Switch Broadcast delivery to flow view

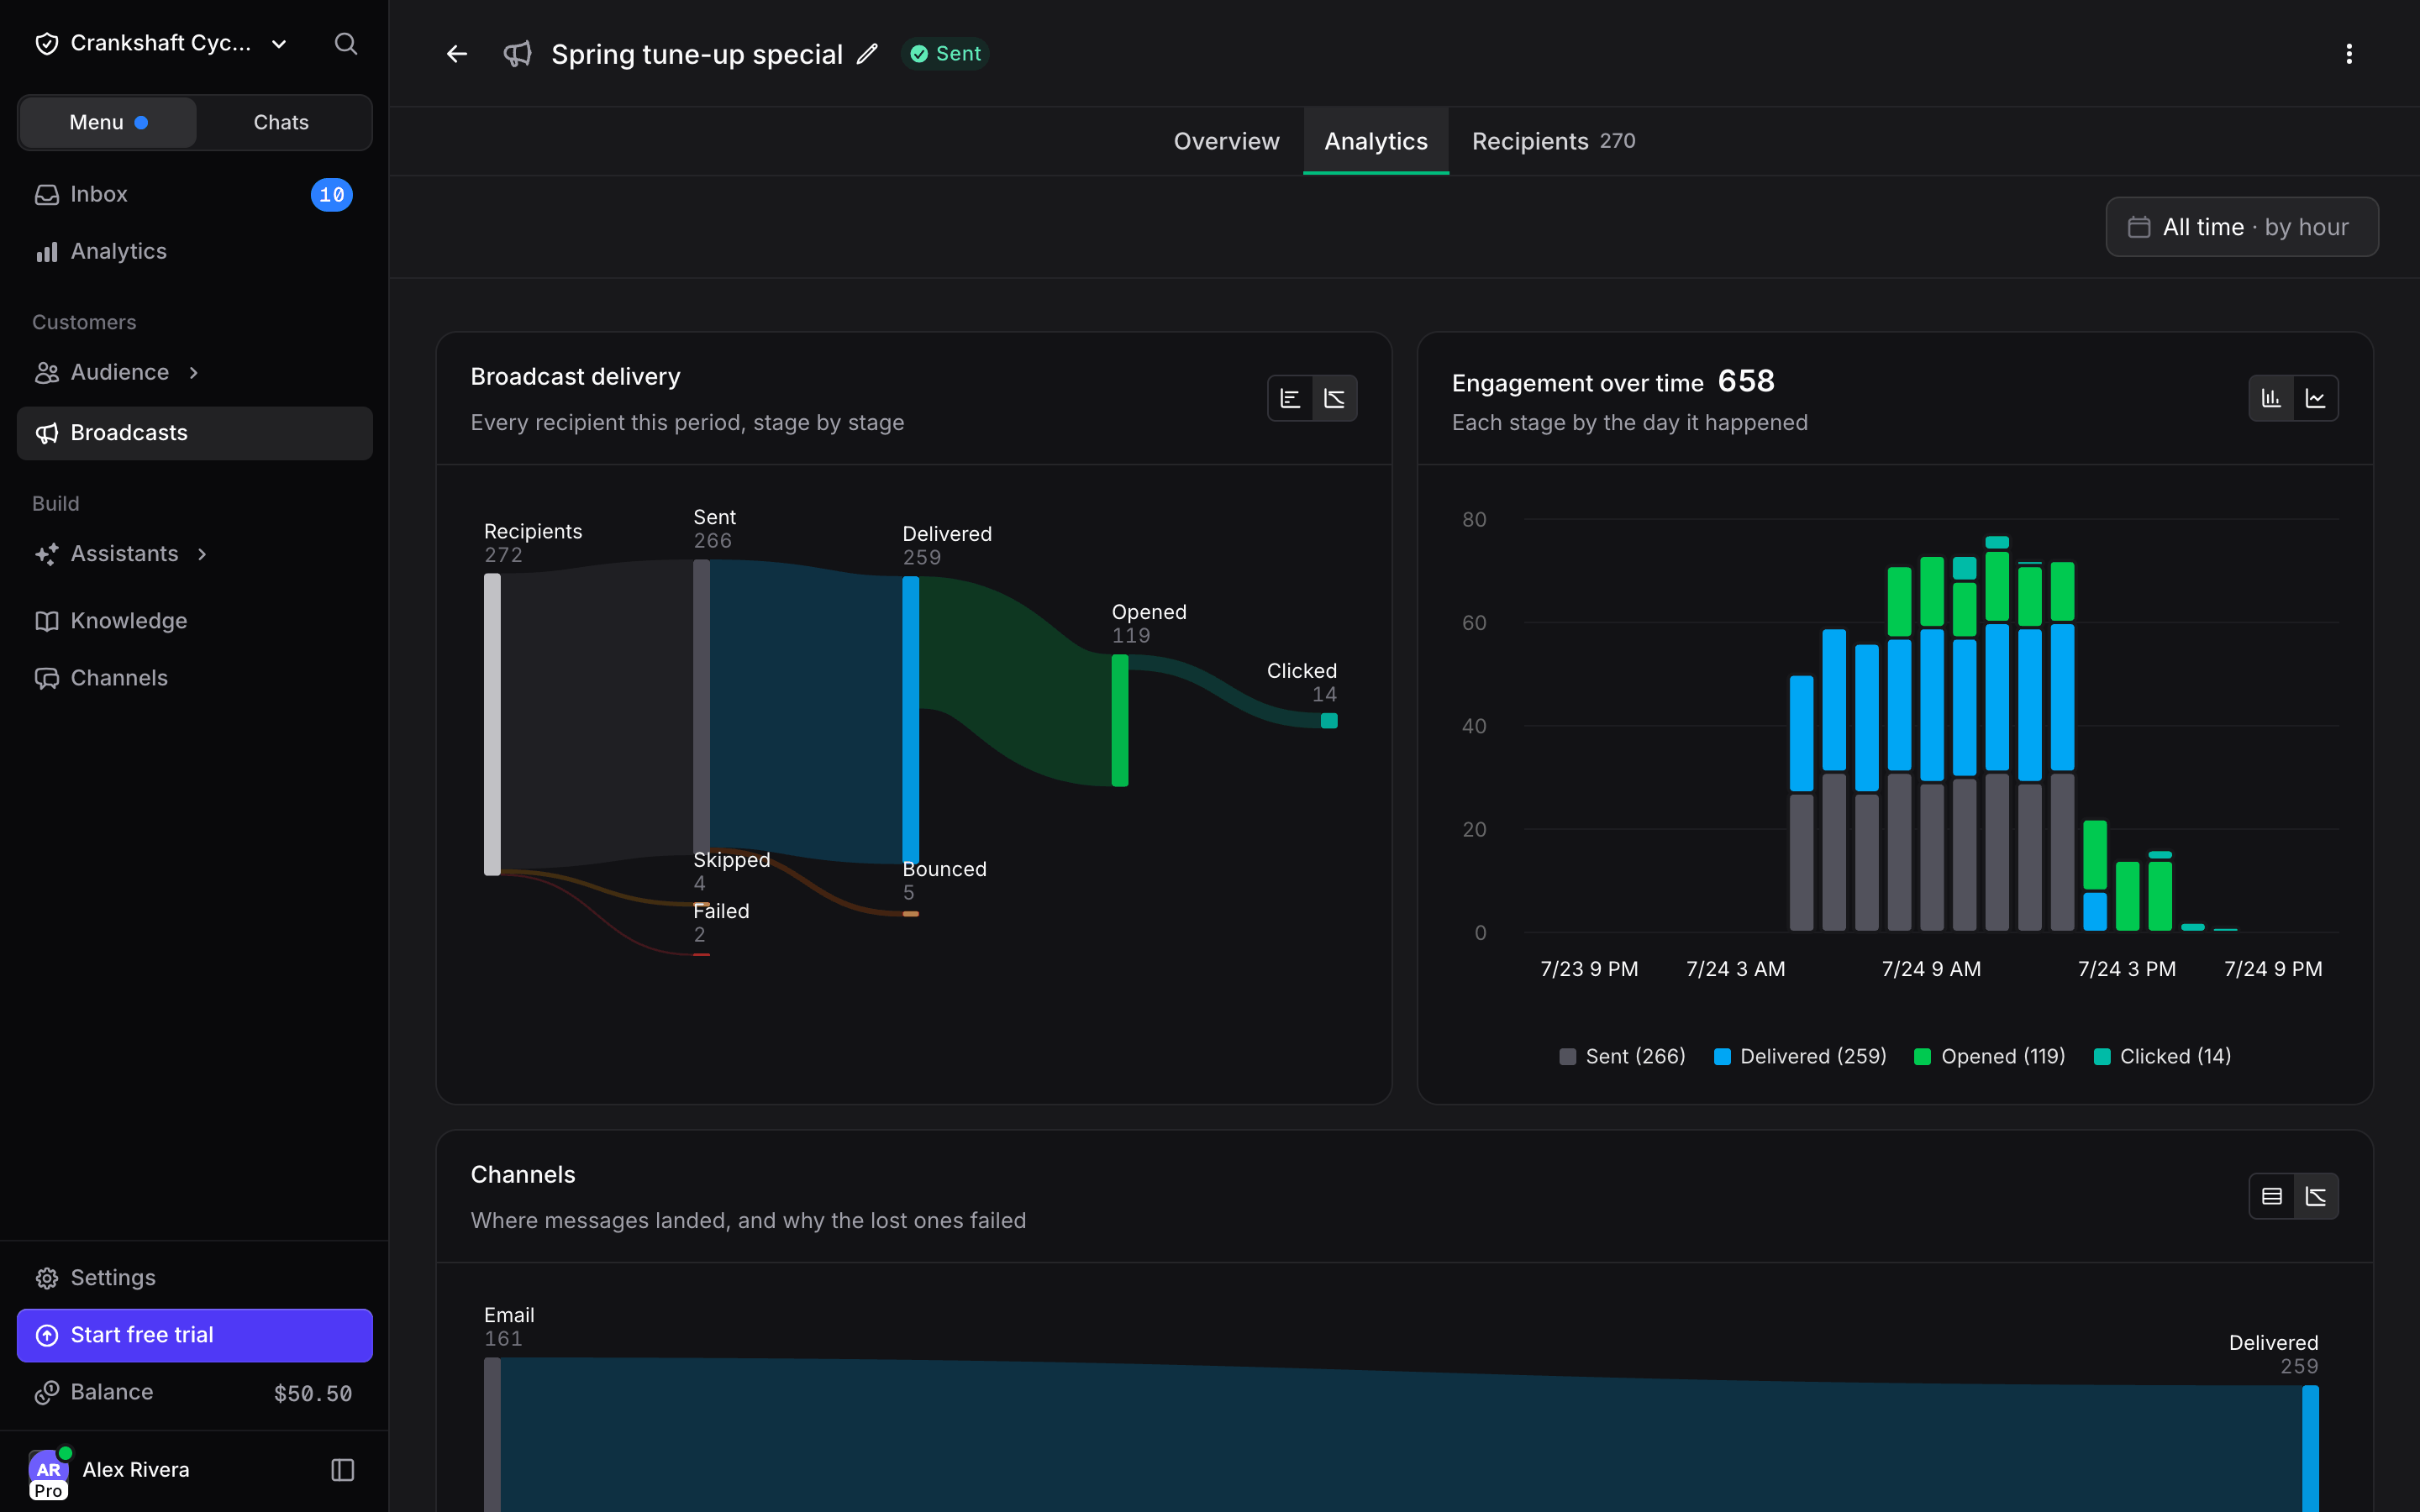click(x=1335, y=399)
